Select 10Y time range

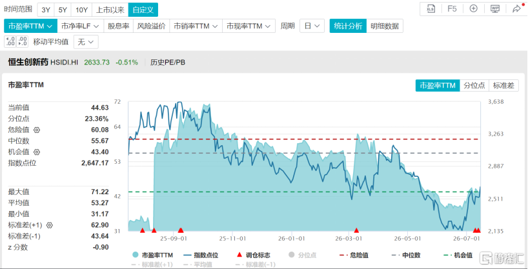click(x=81, y=10)
